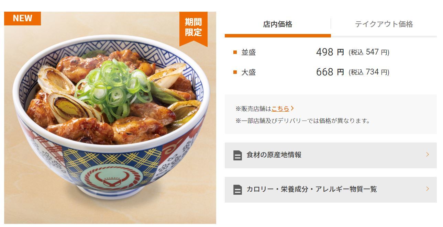443x227 pixels.
Task: Click the 668 円 large price
Action: [330, 72]
